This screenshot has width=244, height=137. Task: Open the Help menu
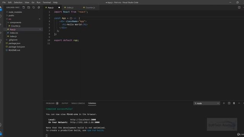(55, 3)
